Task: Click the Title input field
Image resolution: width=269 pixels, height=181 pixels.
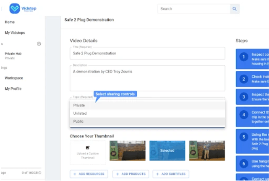Action: pos(147,54)
